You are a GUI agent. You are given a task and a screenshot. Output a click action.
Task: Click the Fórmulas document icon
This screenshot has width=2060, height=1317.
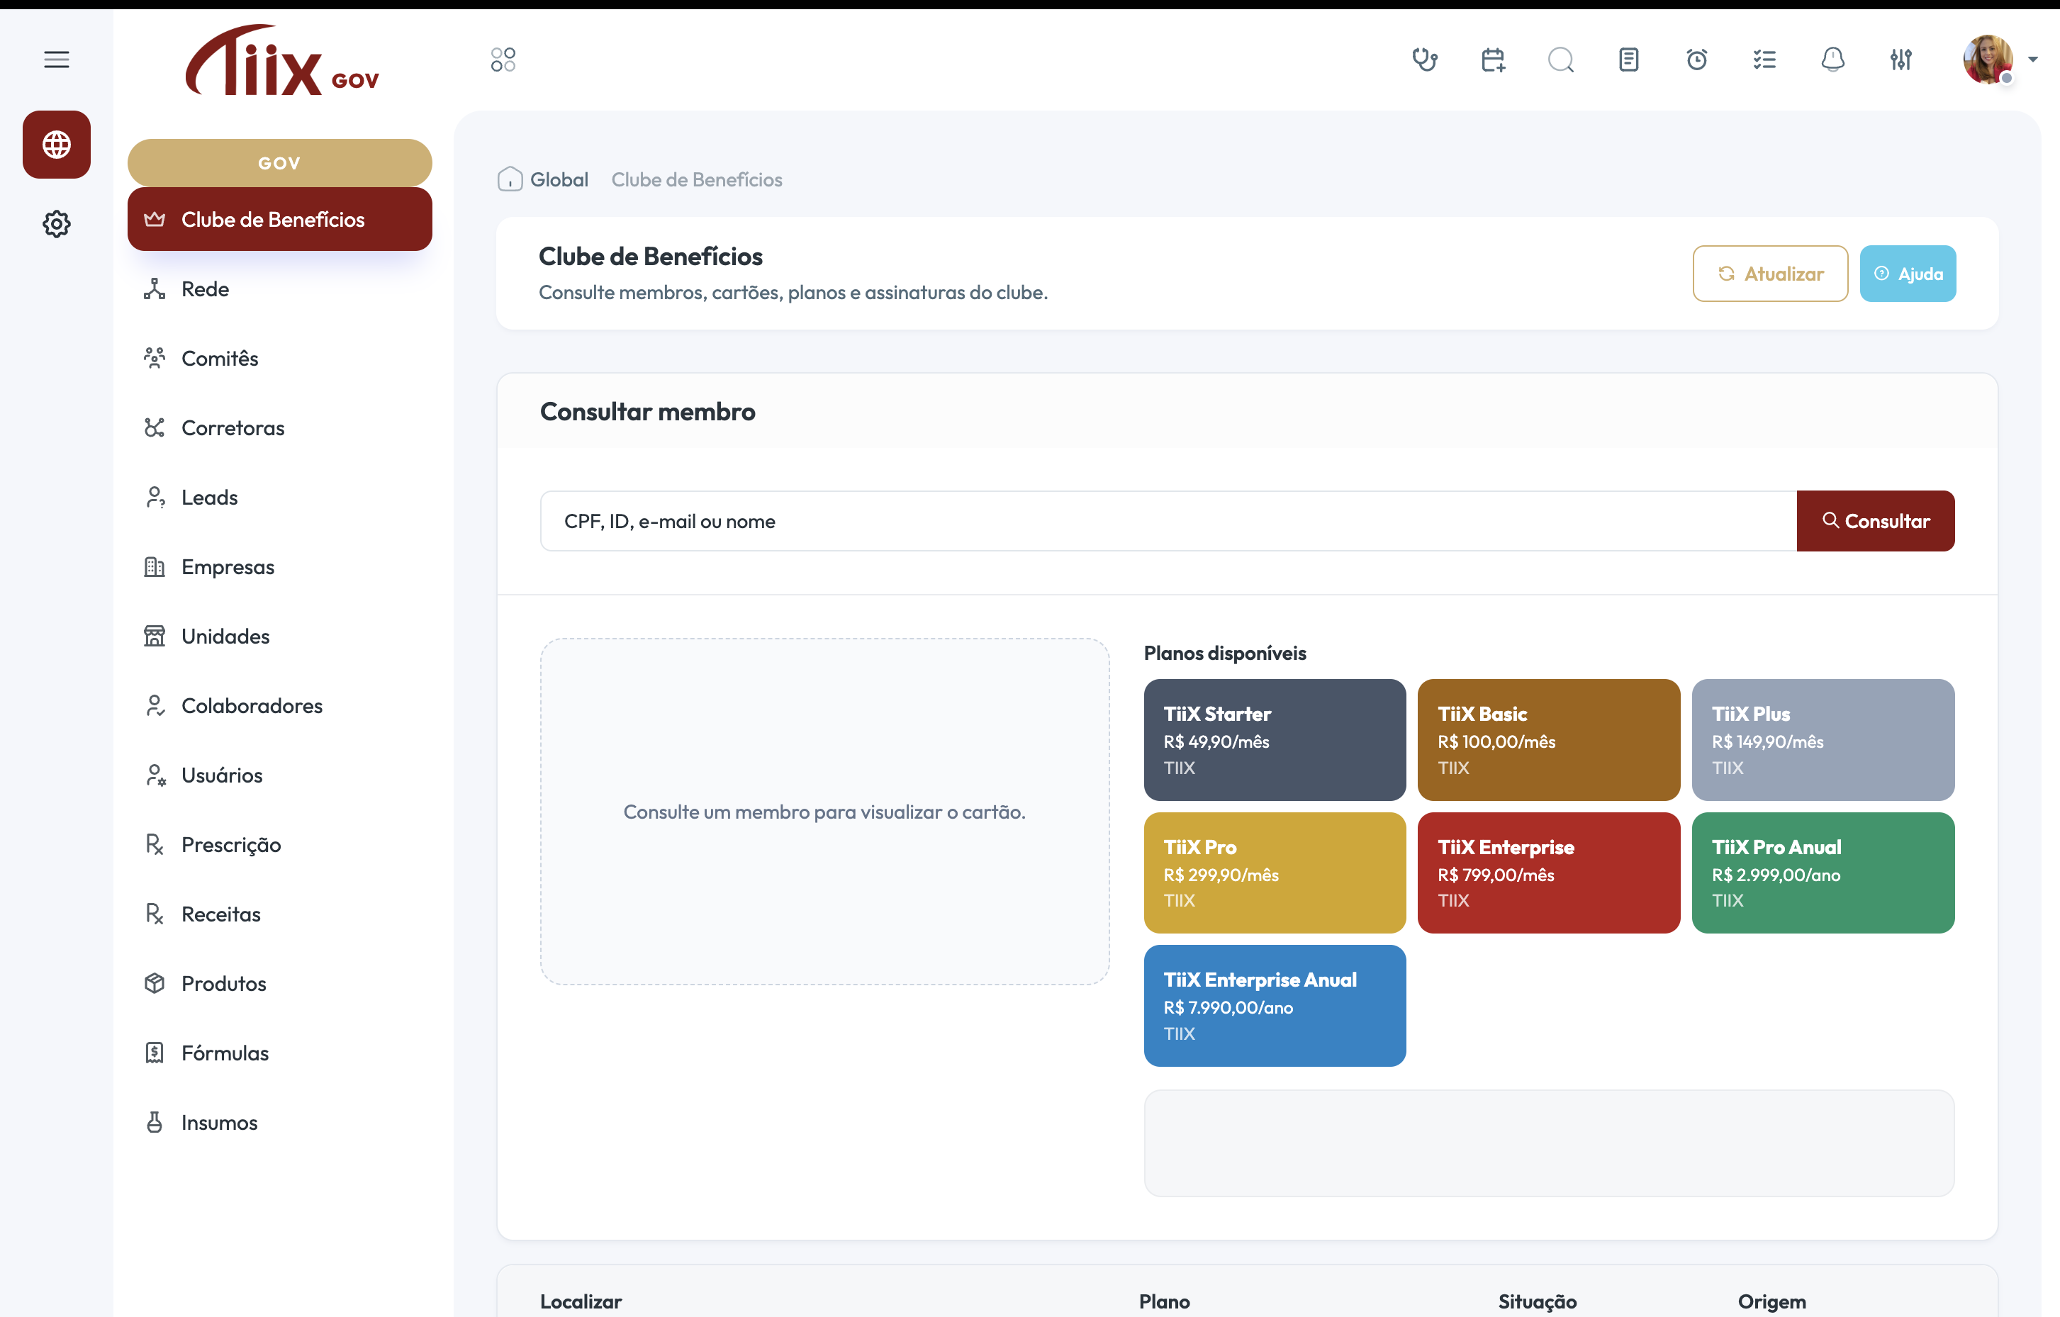(154, 1052)
